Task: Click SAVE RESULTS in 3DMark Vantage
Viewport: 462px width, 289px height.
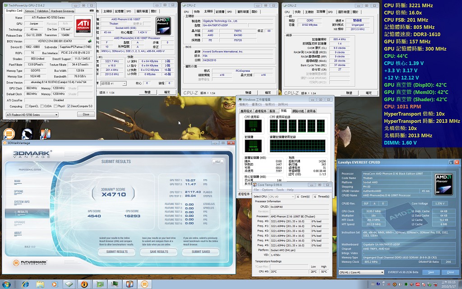Action: click(159, 252)
